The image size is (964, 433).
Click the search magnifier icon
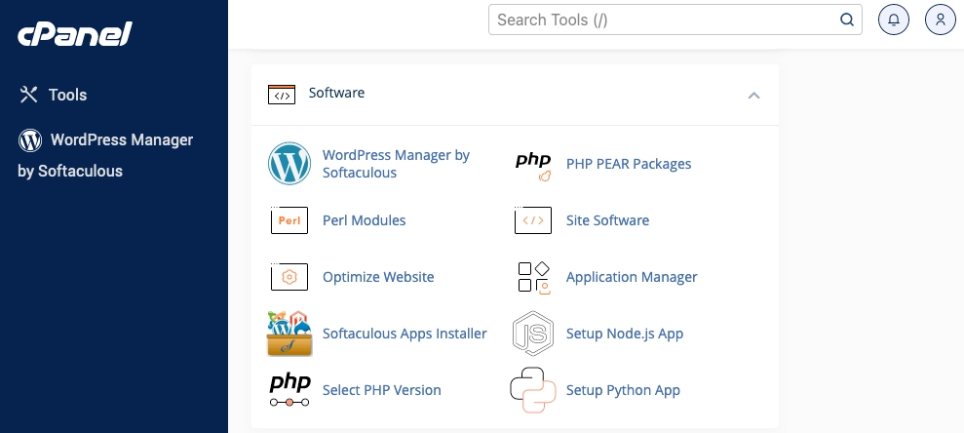tap(847, 20)
